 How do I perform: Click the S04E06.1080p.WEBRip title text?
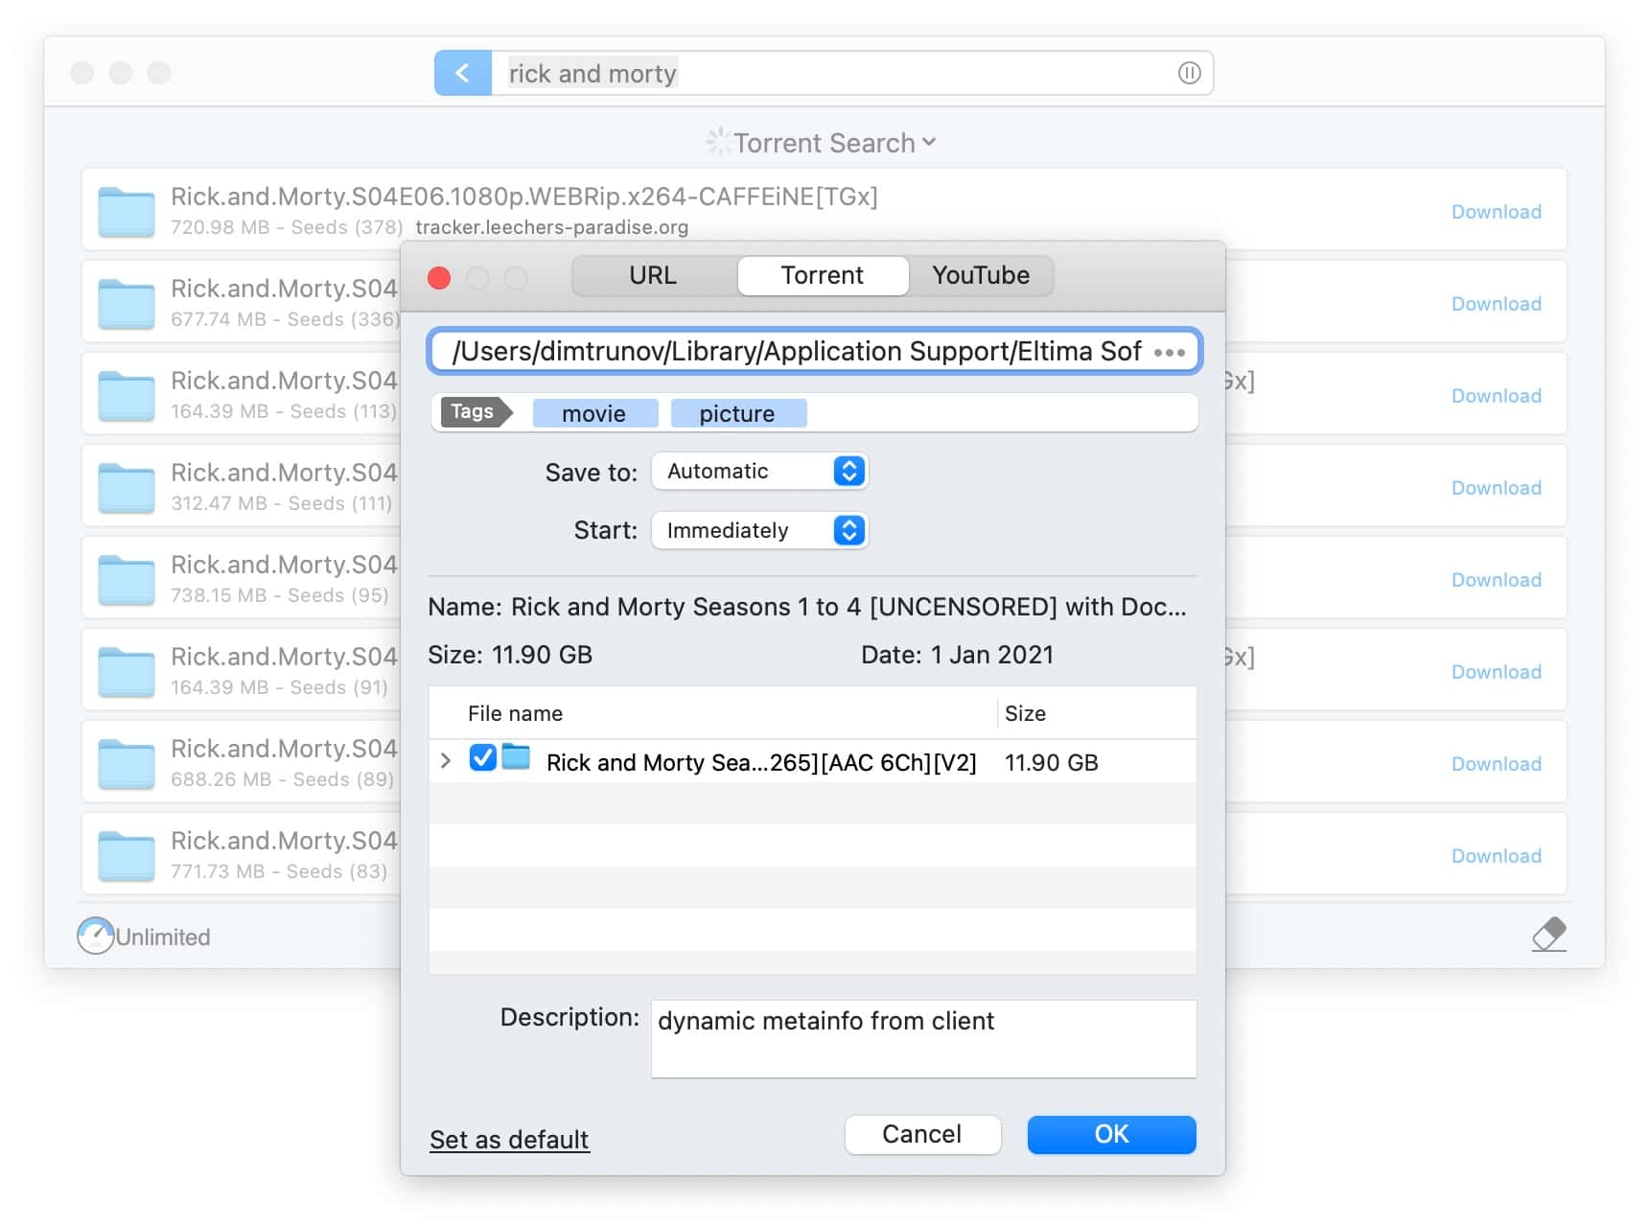tap(523, 197)
